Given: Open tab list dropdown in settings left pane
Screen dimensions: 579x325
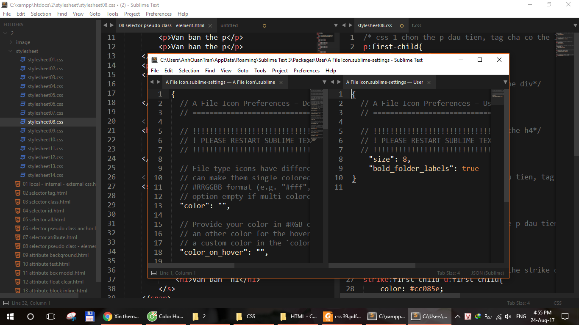Looking at the screenshot, I should [x=325, y=82].
